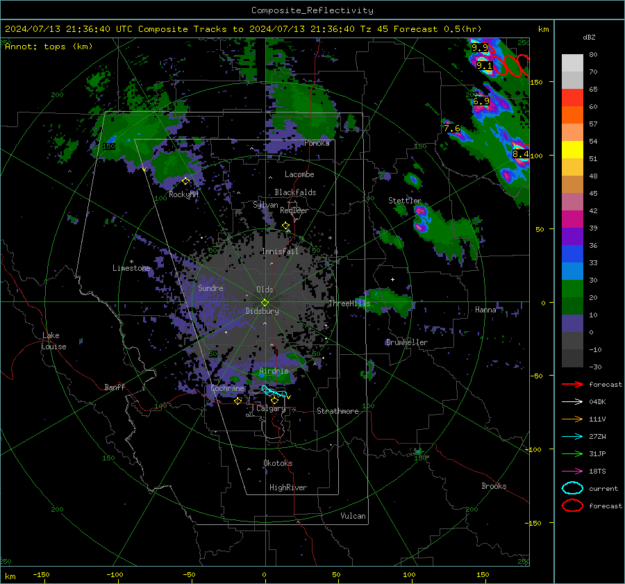Click the Drumheller city label
This screenshot has height=584, width=625.
(406, 342)
